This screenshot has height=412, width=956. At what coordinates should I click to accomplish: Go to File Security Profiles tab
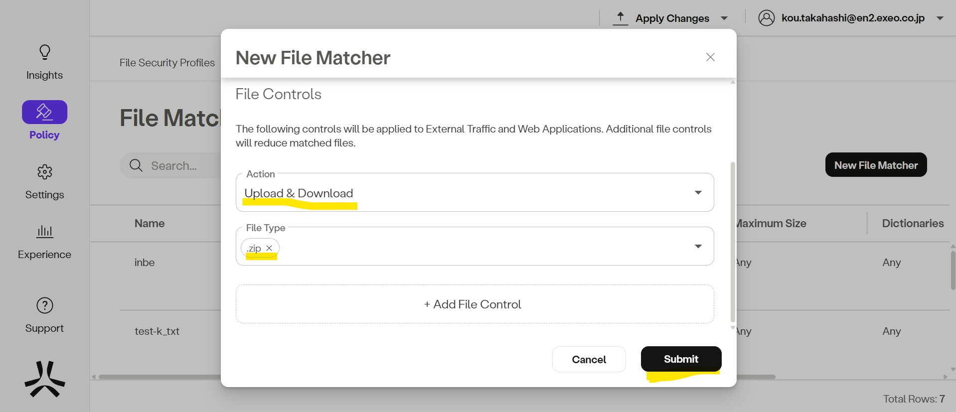(x=167, y=63)
